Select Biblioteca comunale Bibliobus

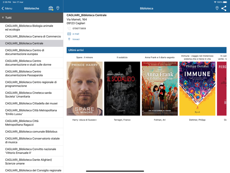[32, 131]
